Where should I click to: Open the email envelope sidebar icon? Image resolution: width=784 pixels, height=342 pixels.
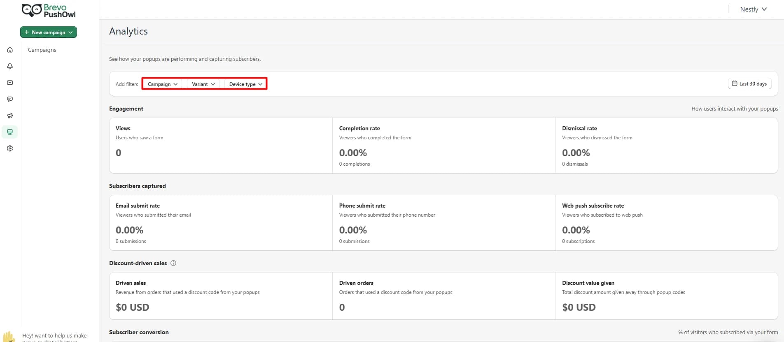10,83
